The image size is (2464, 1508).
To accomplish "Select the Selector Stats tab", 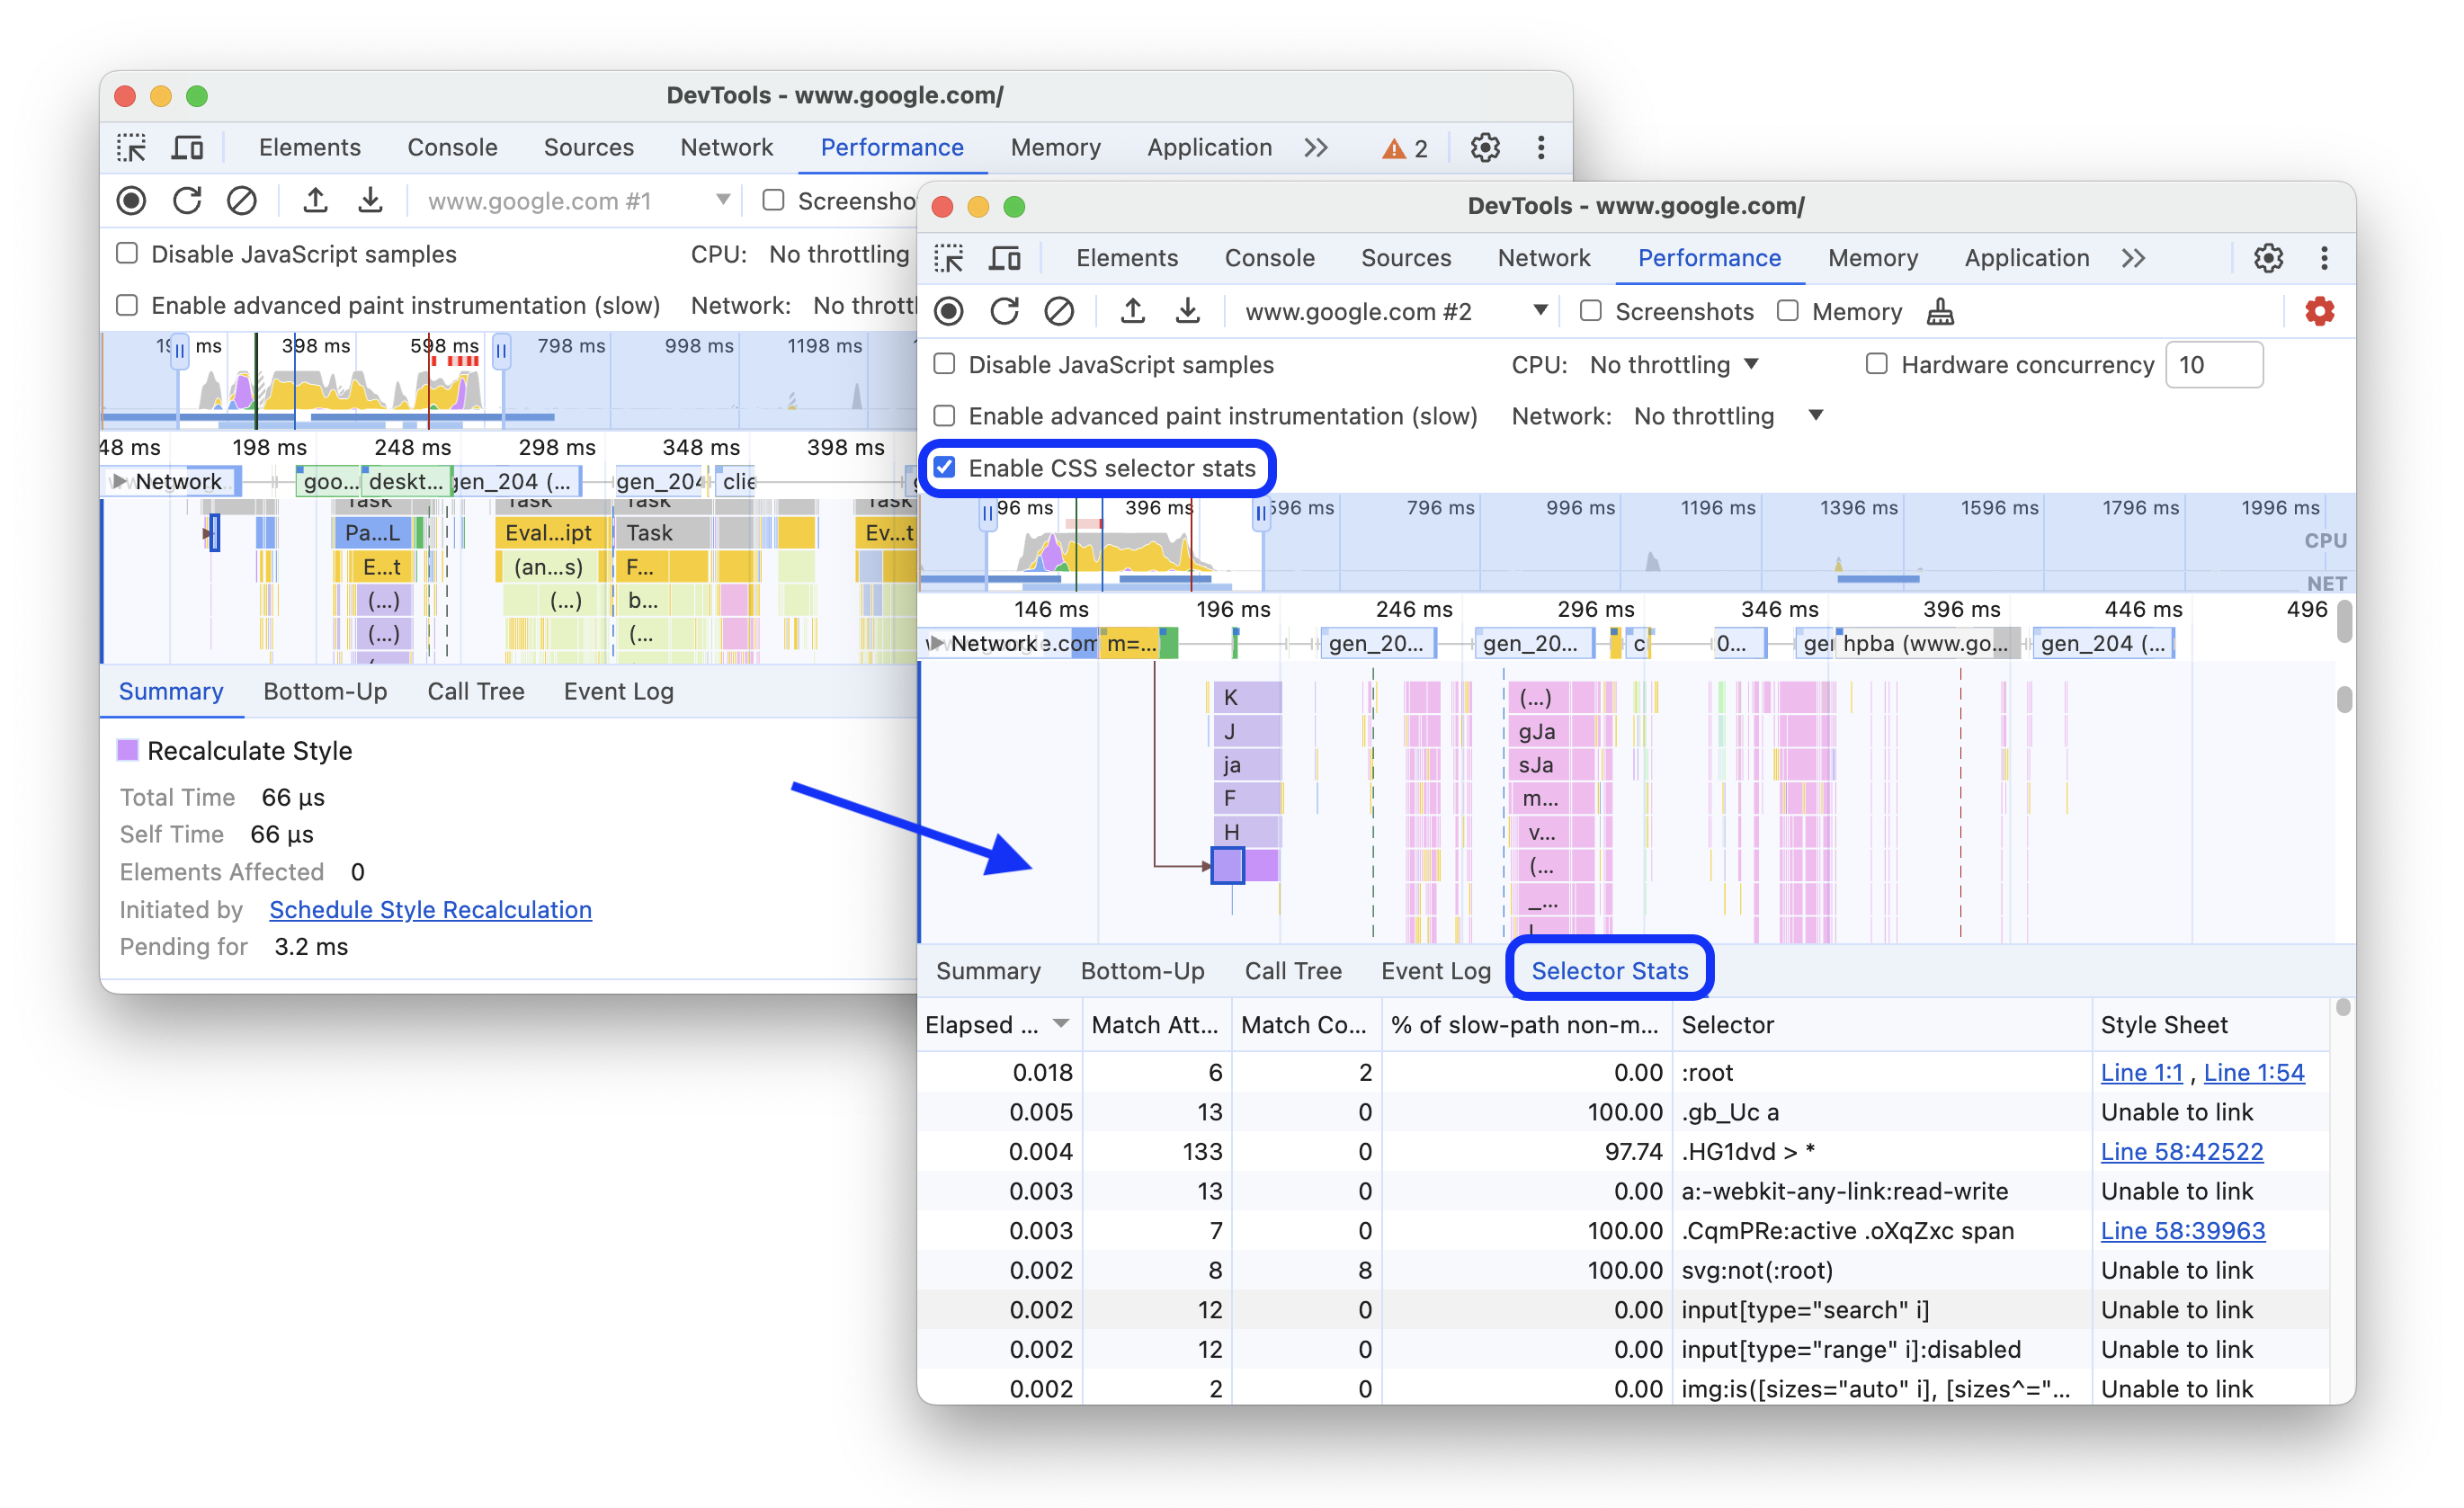I will [1607, 969].
